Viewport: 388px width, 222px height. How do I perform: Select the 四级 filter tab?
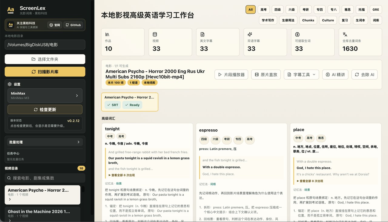(x=278, y=9)
